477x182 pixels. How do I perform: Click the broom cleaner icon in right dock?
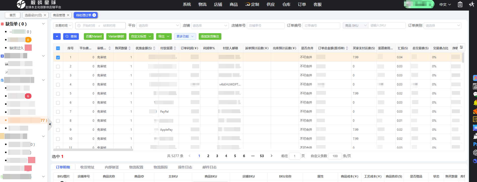coord(475,136)
